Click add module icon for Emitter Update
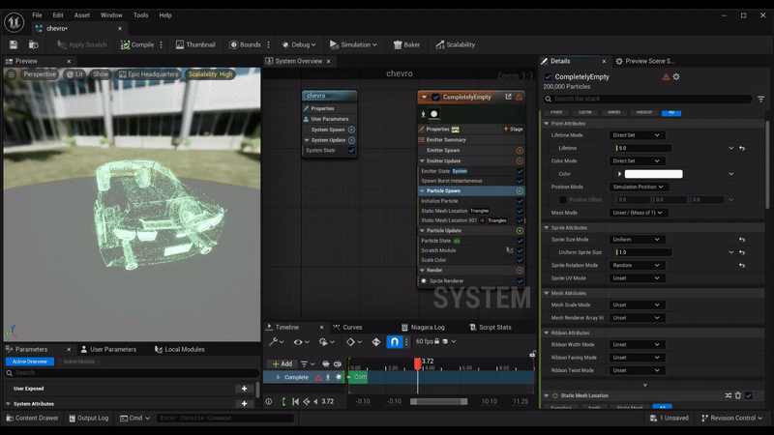 (520, 161)
